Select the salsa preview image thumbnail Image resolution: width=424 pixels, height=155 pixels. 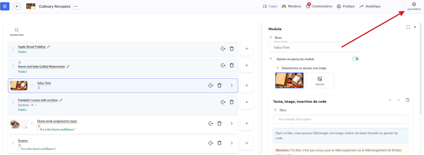(x=289, y=80)
